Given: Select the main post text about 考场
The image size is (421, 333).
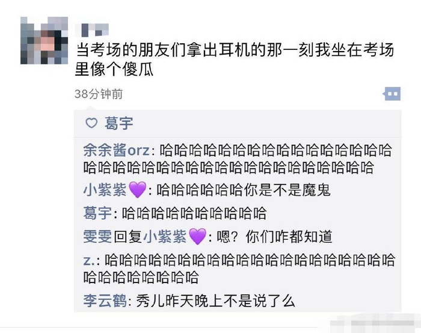Looking at the screenshot, I should pyautogui.click(x=235, y=60).
